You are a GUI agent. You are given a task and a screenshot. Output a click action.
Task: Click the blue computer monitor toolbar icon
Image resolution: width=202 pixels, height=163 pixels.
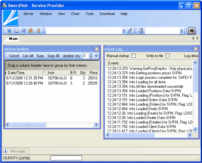9,31
